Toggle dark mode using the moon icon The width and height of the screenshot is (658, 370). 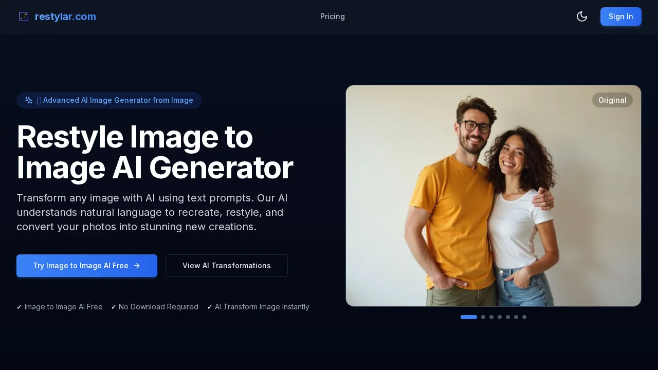582,16
